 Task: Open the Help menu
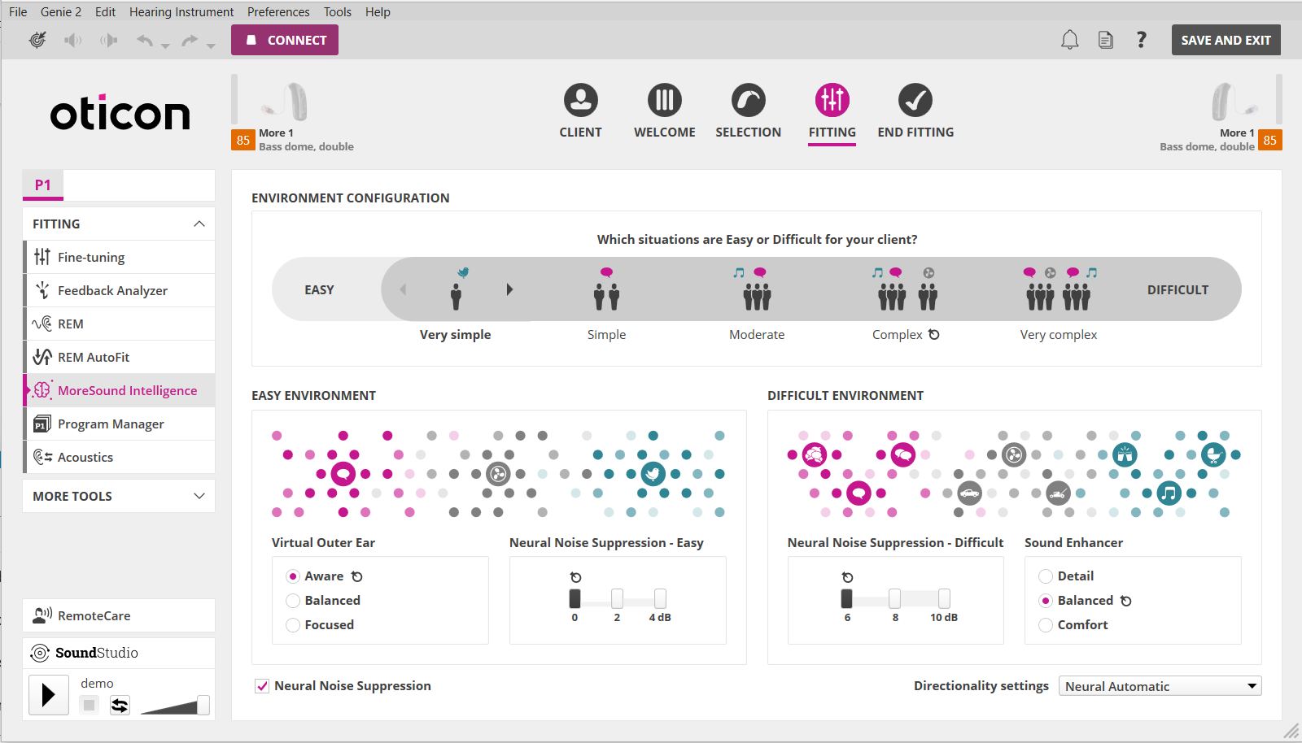pos(378,11)
